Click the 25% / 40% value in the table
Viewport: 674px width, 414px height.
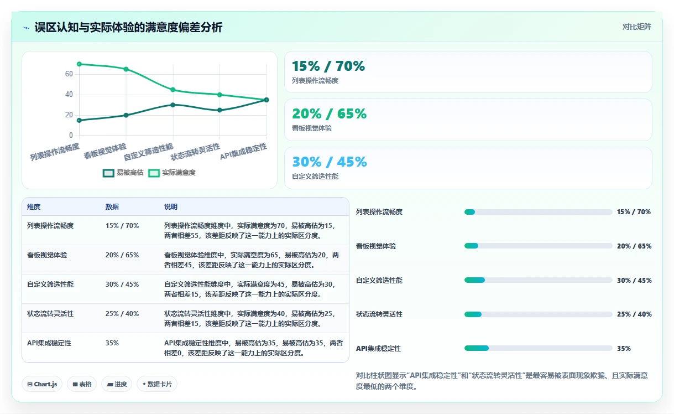122,314
